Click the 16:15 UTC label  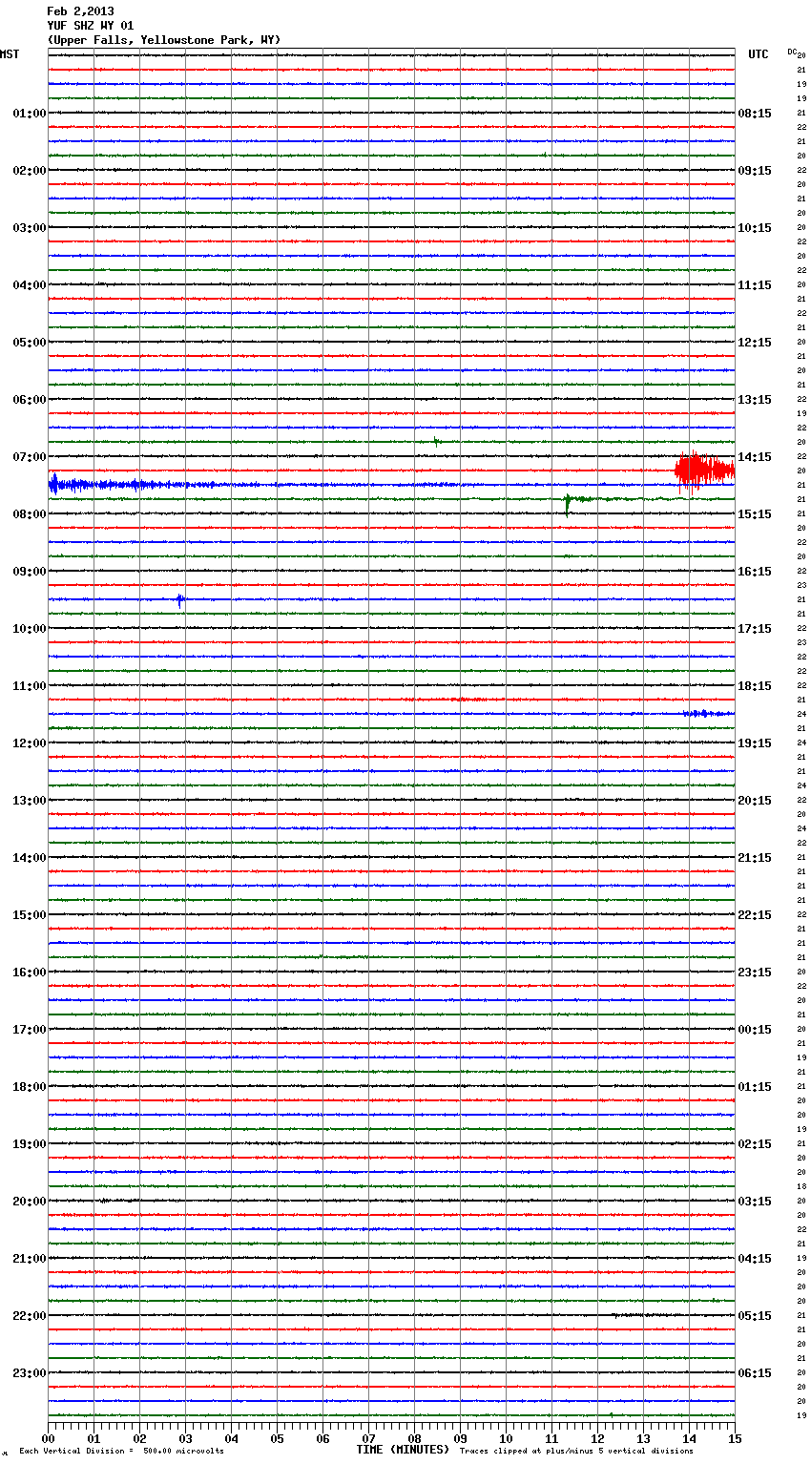coord(755,572)
